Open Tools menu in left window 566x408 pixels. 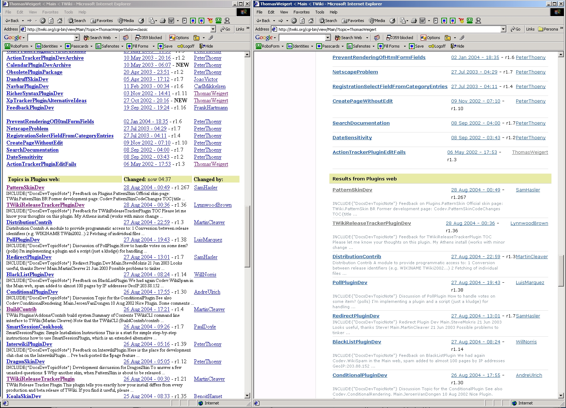tap(69, 12)
